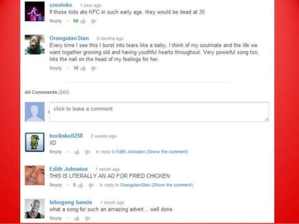Open lebogang bassie's profile name link
The image size is (299, 224).
pyautogui.click(x=71, y=202)
